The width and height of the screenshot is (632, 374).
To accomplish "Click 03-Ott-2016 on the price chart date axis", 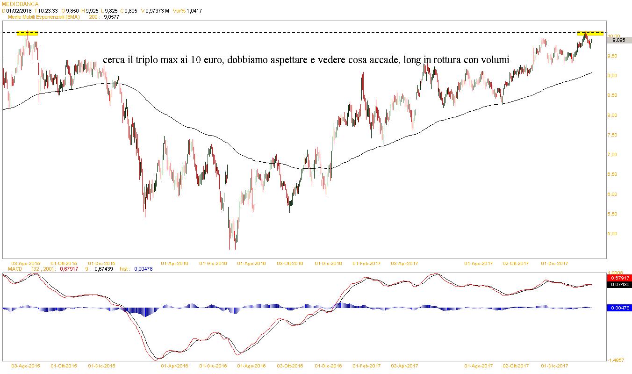I will [289, 264].
